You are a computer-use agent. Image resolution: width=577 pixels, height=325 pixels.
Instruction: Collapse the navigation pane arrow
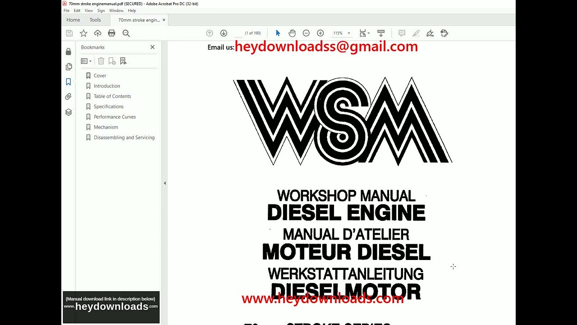(x=165, y=183)
